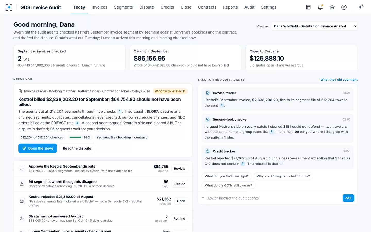Click the Ask button
Viewport: 371px width, 232px height.
[348, 198]
